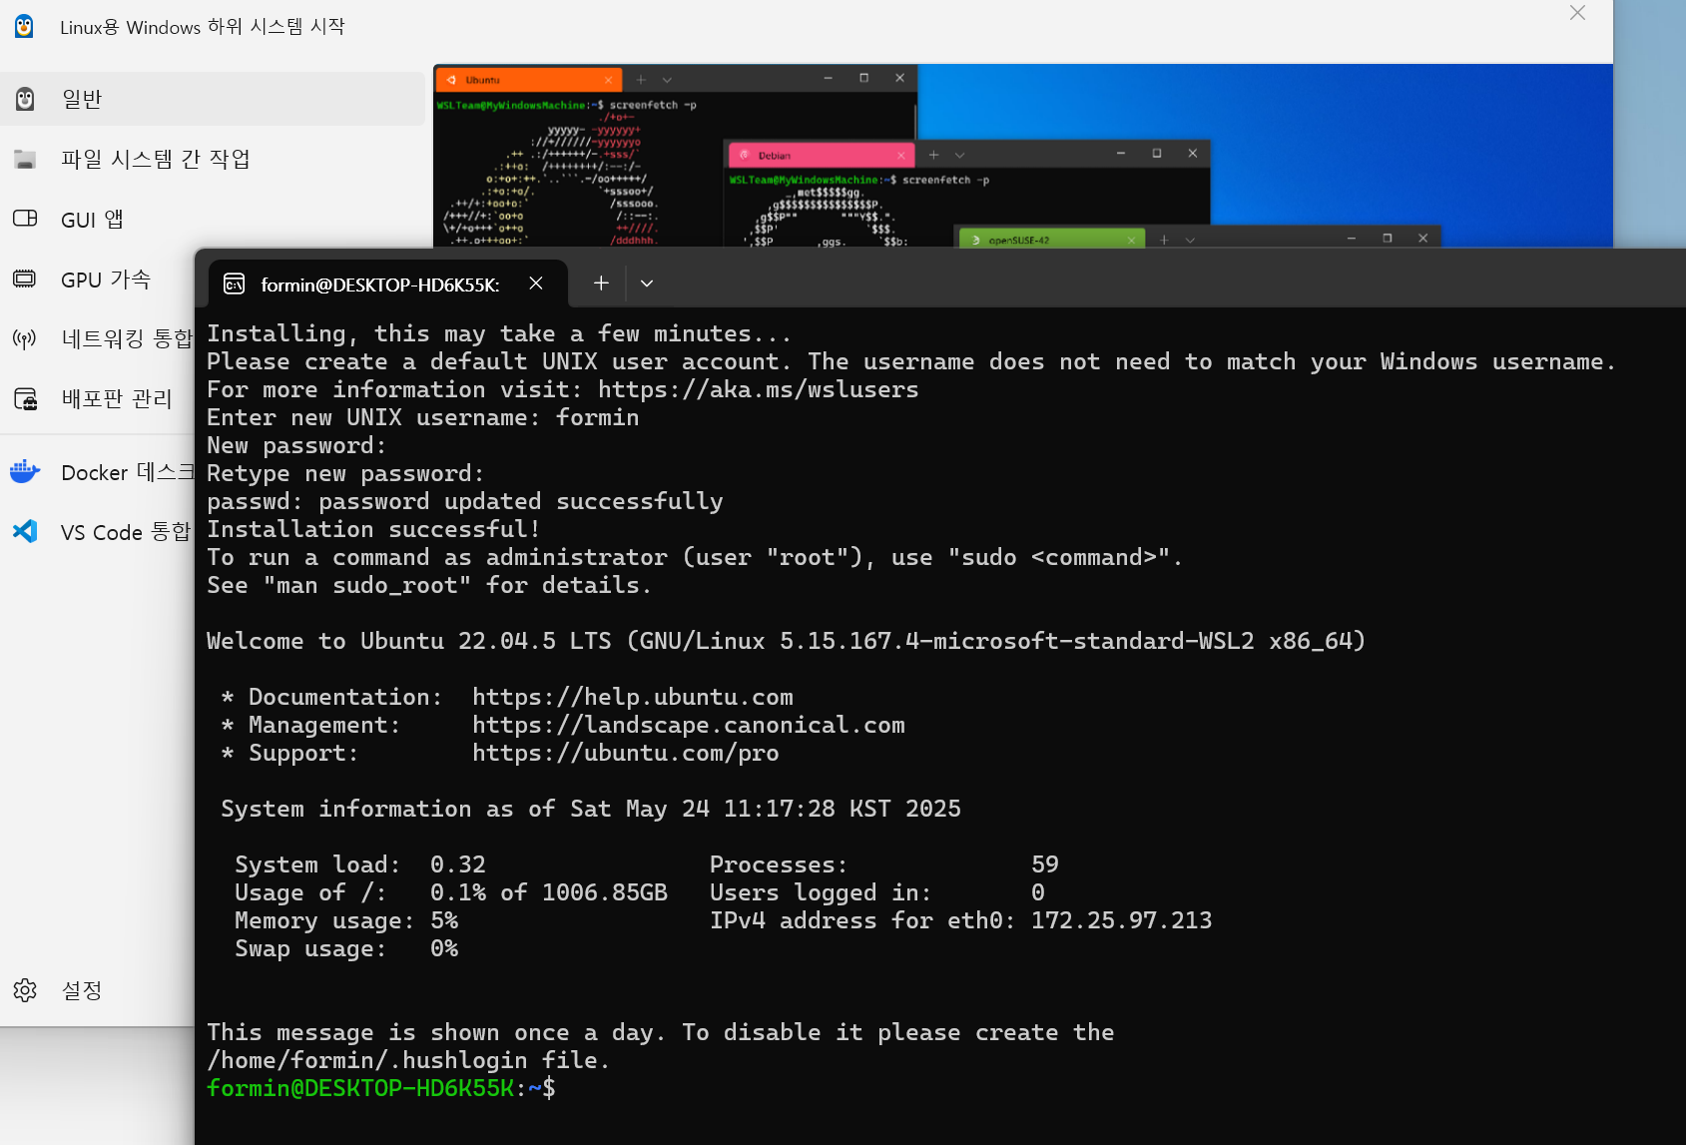This screenshot has width=1686, height=1145.
Task: Click the 'Installing, this may take a few minutes...' line
Action: click(x=499, y=333)
